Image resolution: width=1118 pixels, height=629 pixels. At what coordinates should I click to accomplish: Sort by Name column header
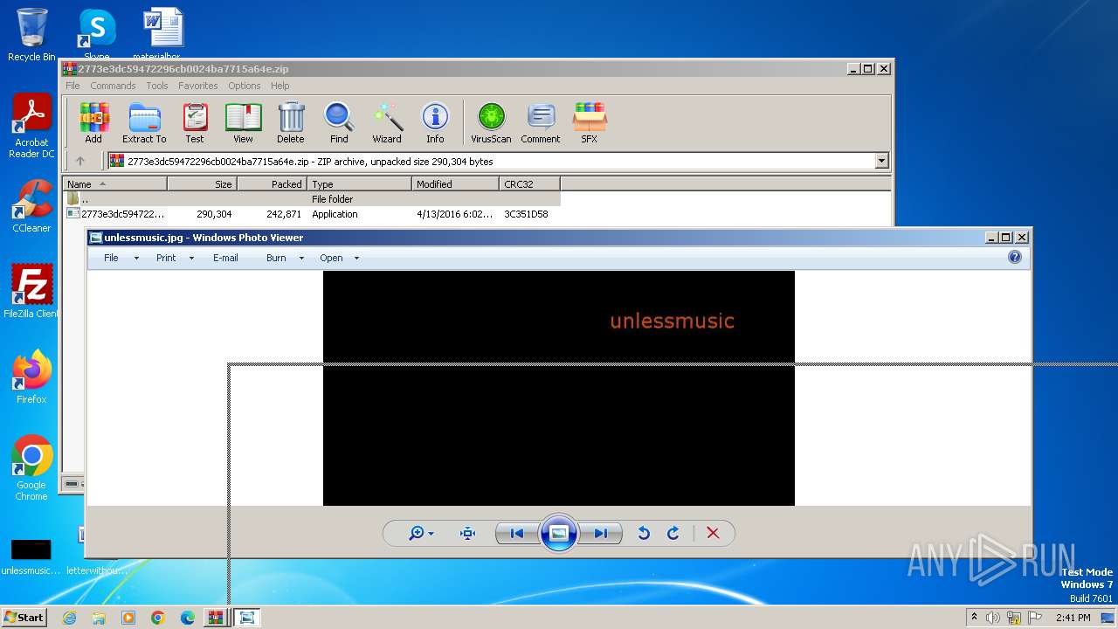pyautogui.click(x=114, y=183)
